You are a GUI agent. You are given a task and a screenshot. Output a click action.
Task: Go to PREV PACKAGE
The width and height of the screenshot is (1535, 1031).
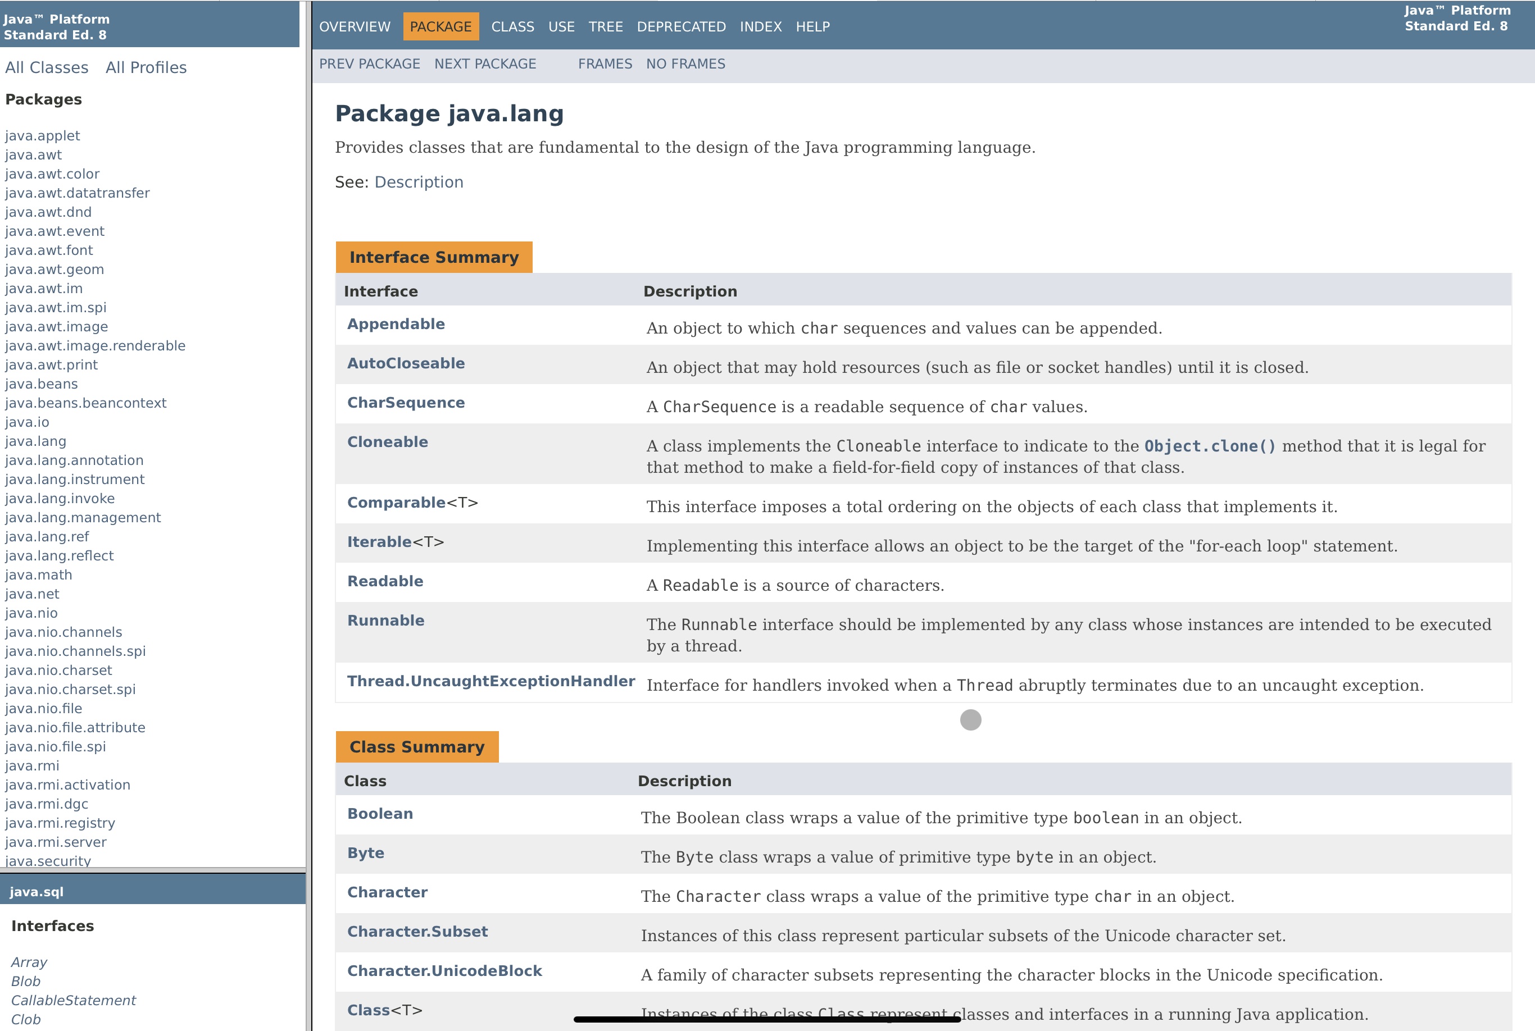[369, 64]
